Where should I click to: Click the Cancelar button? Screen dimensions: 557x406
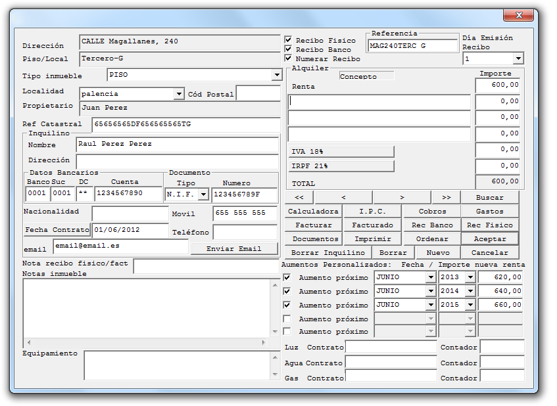(x=490, y=253)
